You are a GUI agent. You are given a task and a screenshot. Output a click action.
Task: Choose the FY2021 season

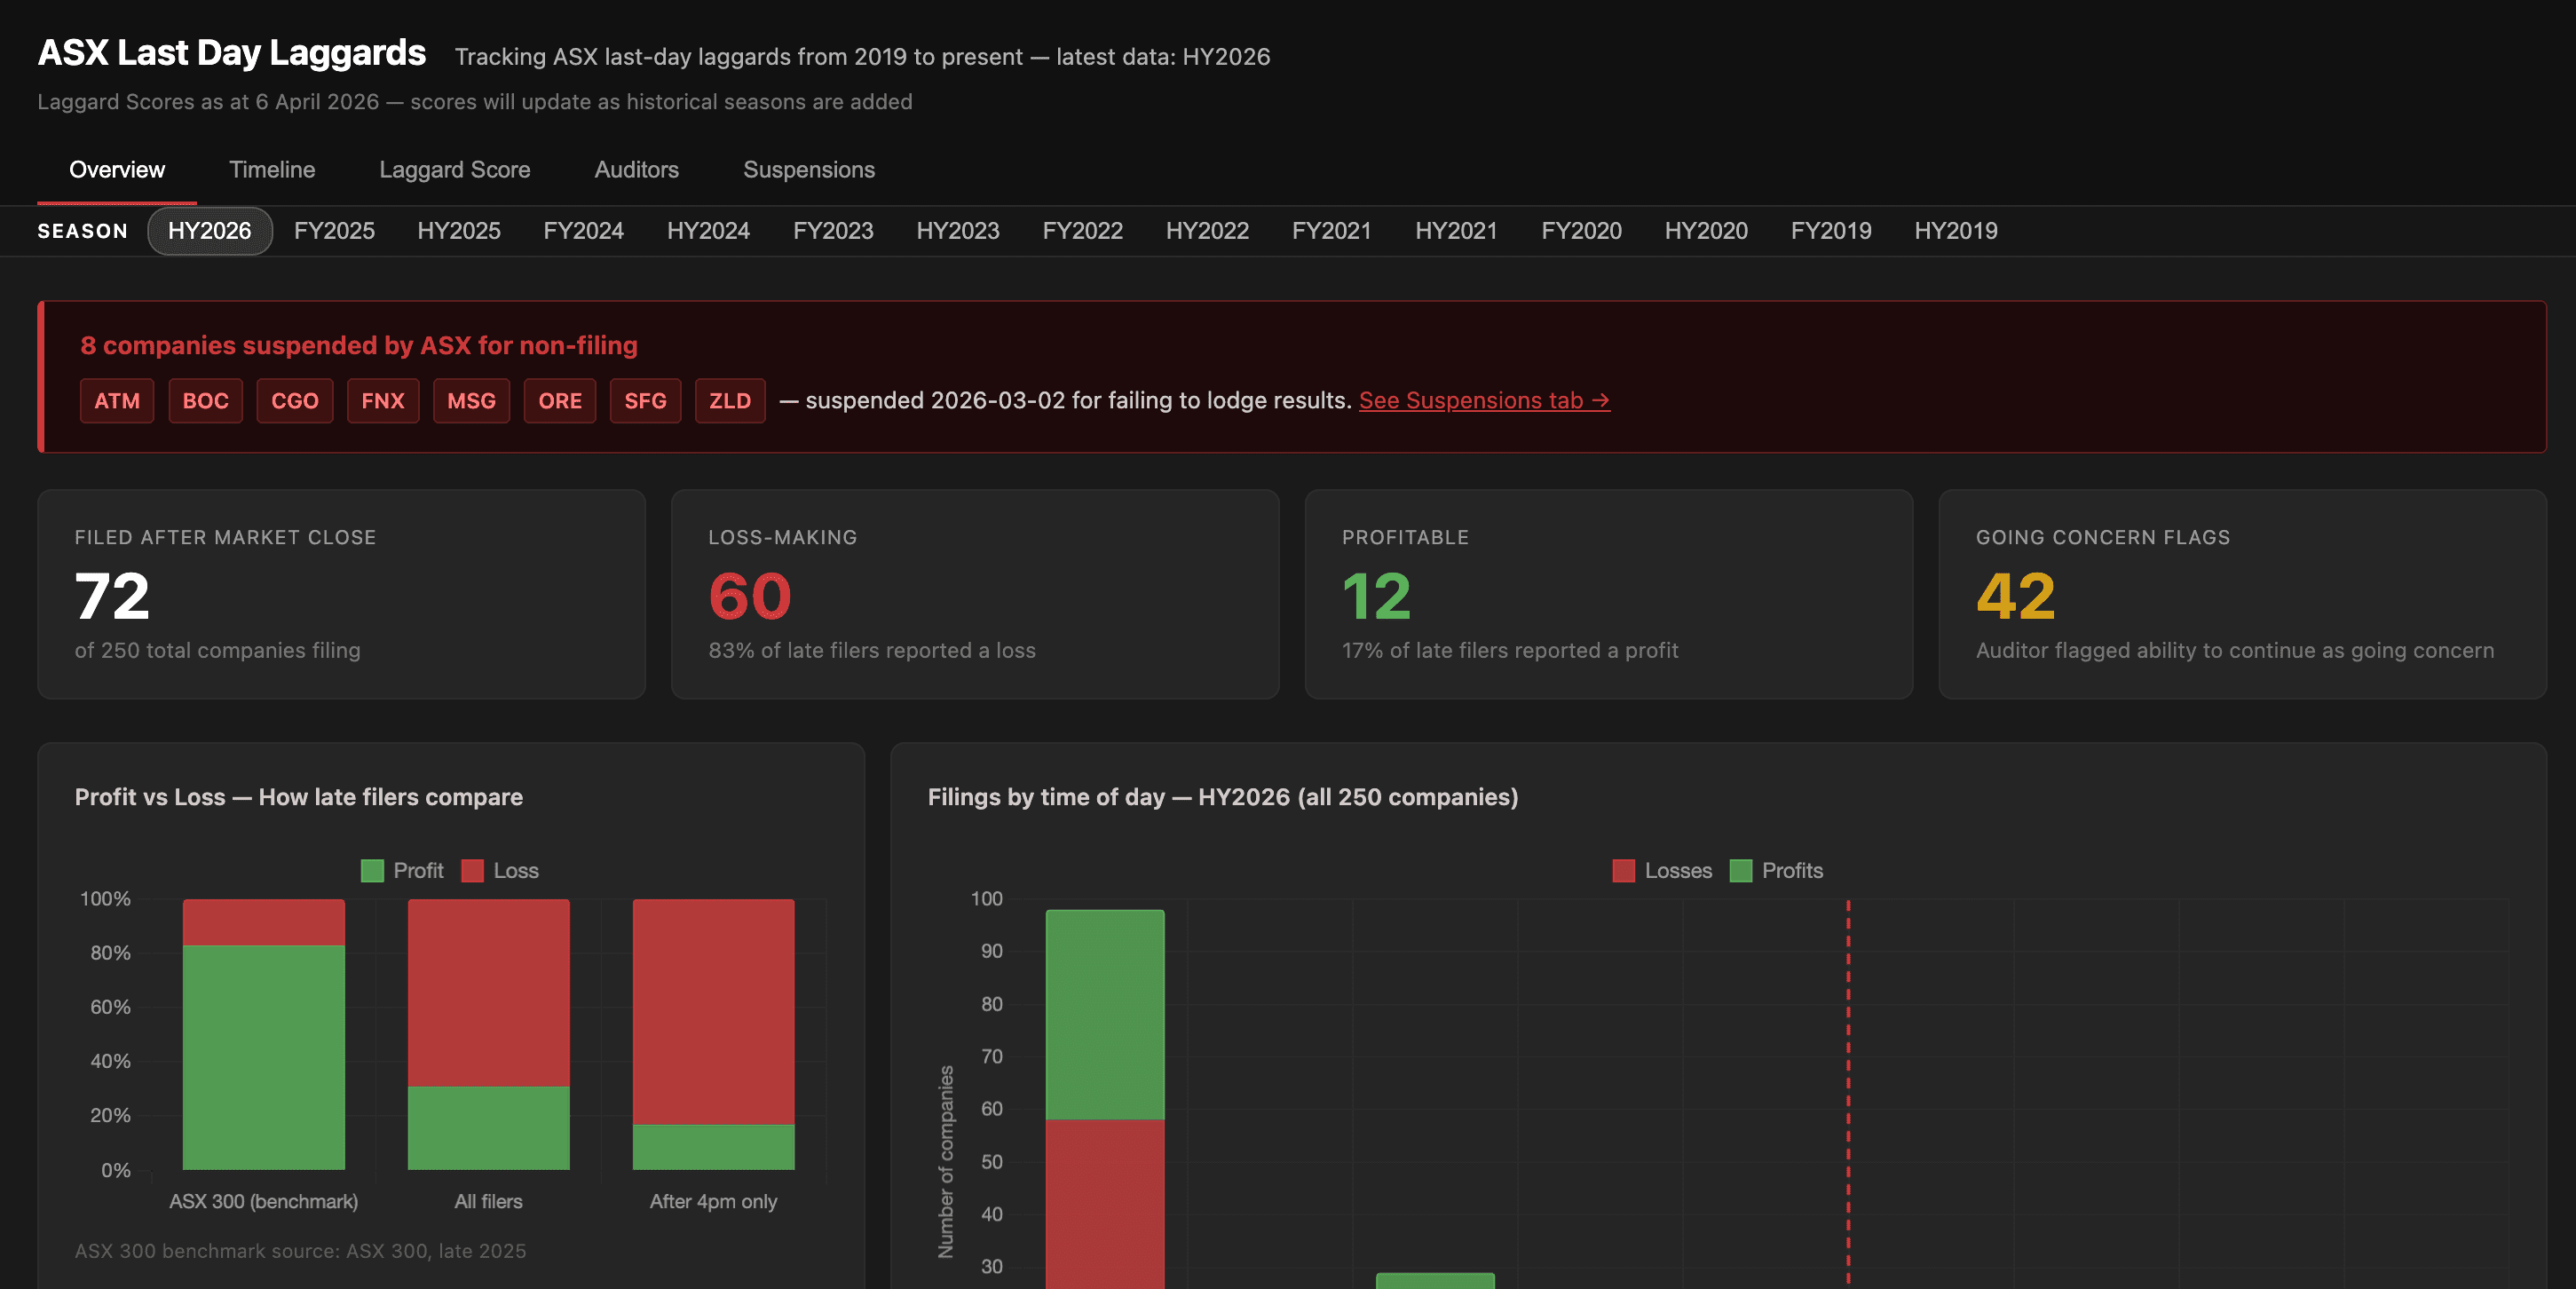coord(1332,231)
